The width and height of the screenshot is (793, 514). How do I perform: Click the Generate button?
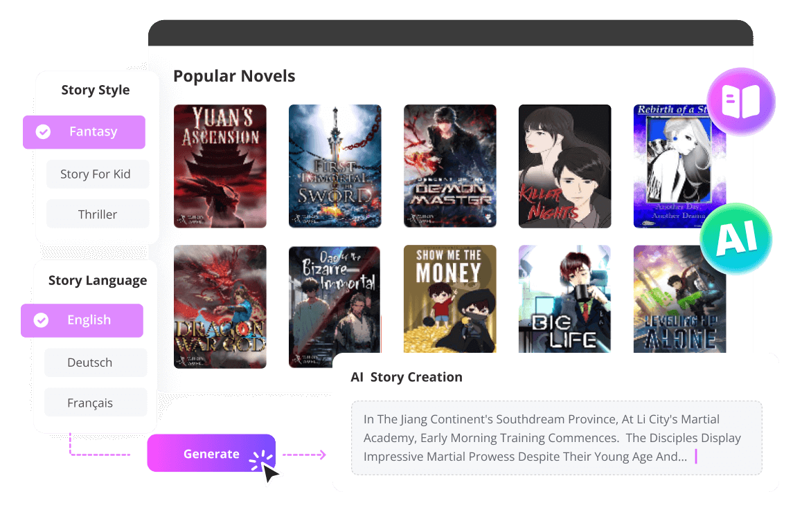tap(211, 453)
